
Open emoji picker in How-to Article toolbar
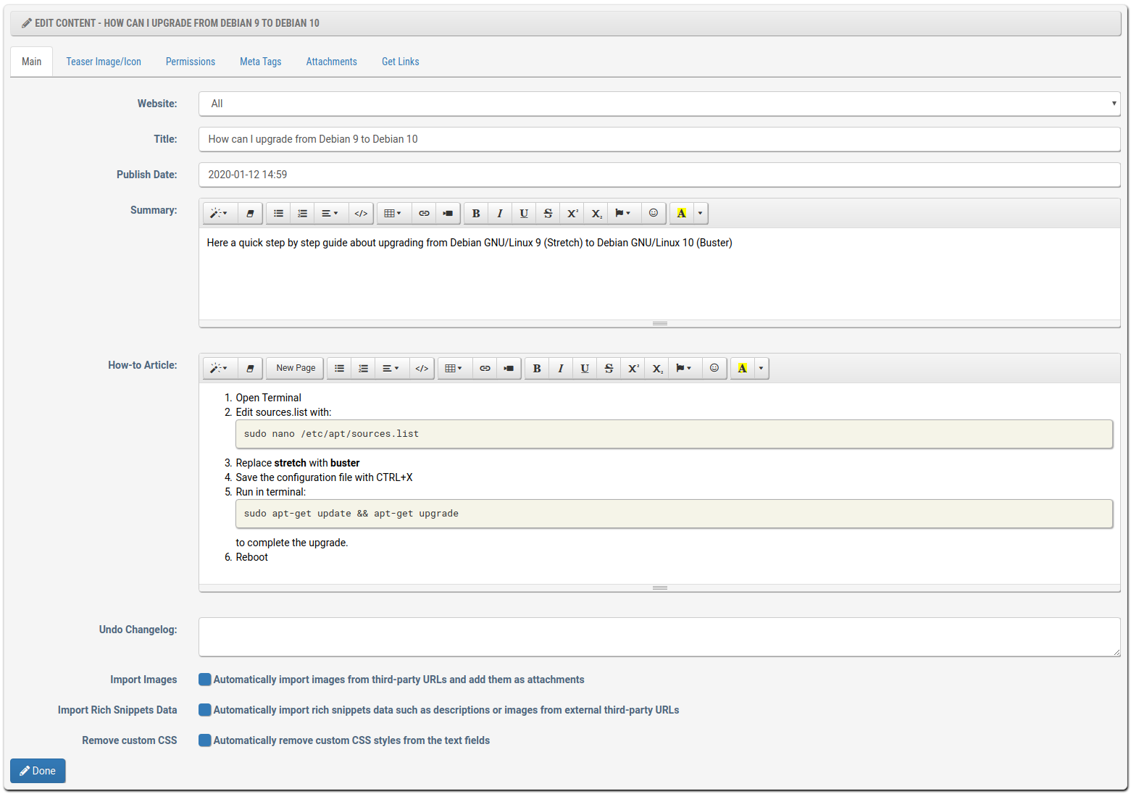(x=714, y=368)
